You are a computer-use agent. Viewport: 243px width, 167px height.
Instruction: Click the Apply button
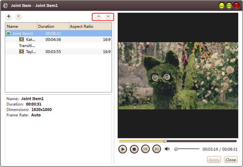click(x=214, y=160)
